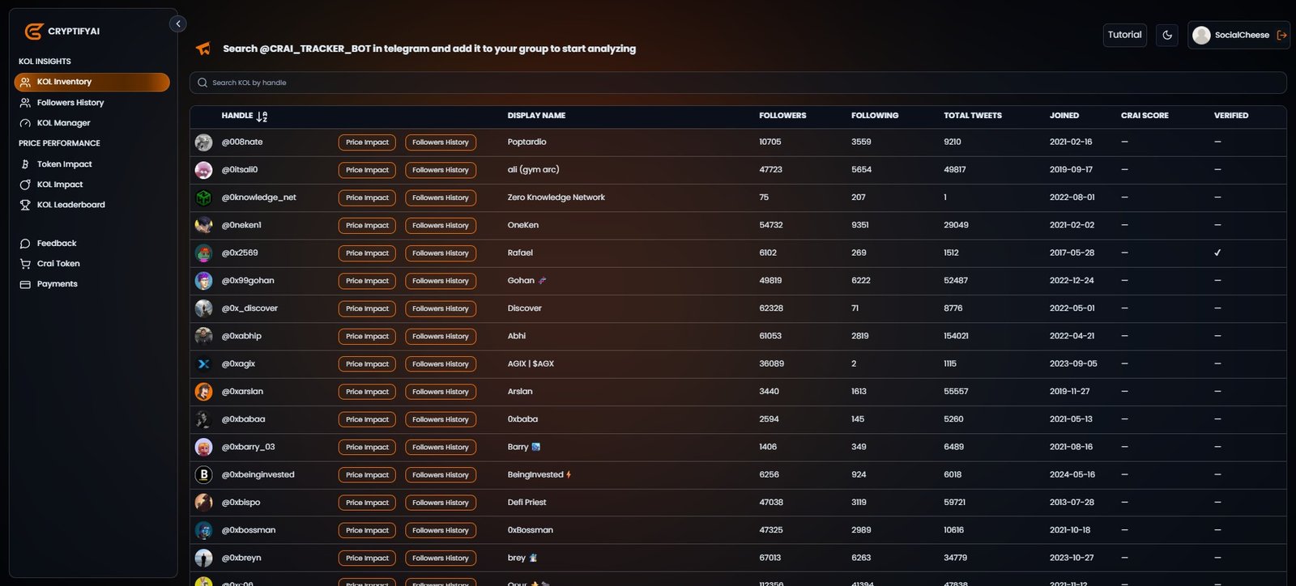
Task: Click the CryptifyAI logo
Action: (x=62, y=32)
